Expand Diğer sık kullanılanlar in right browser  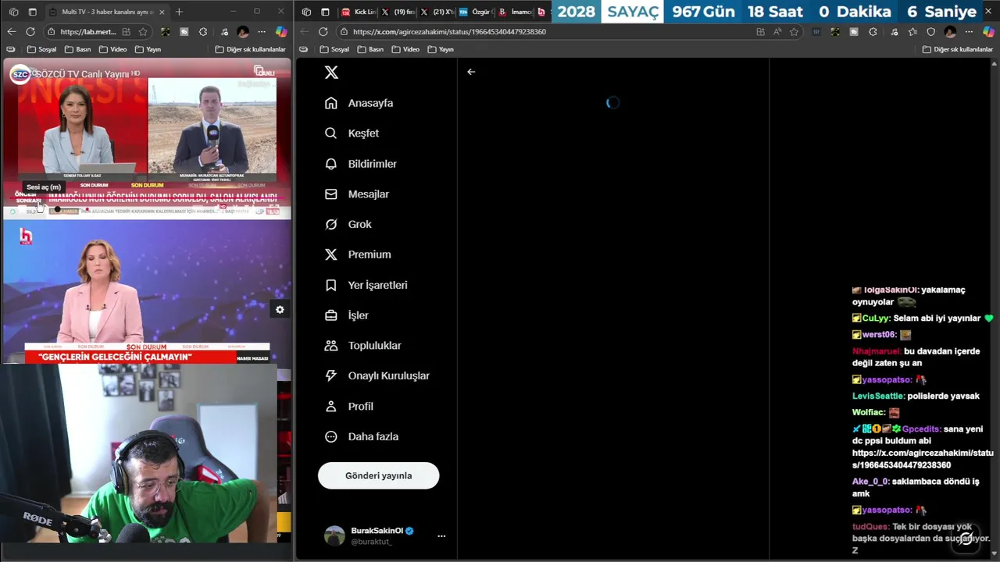coord(958,49)
